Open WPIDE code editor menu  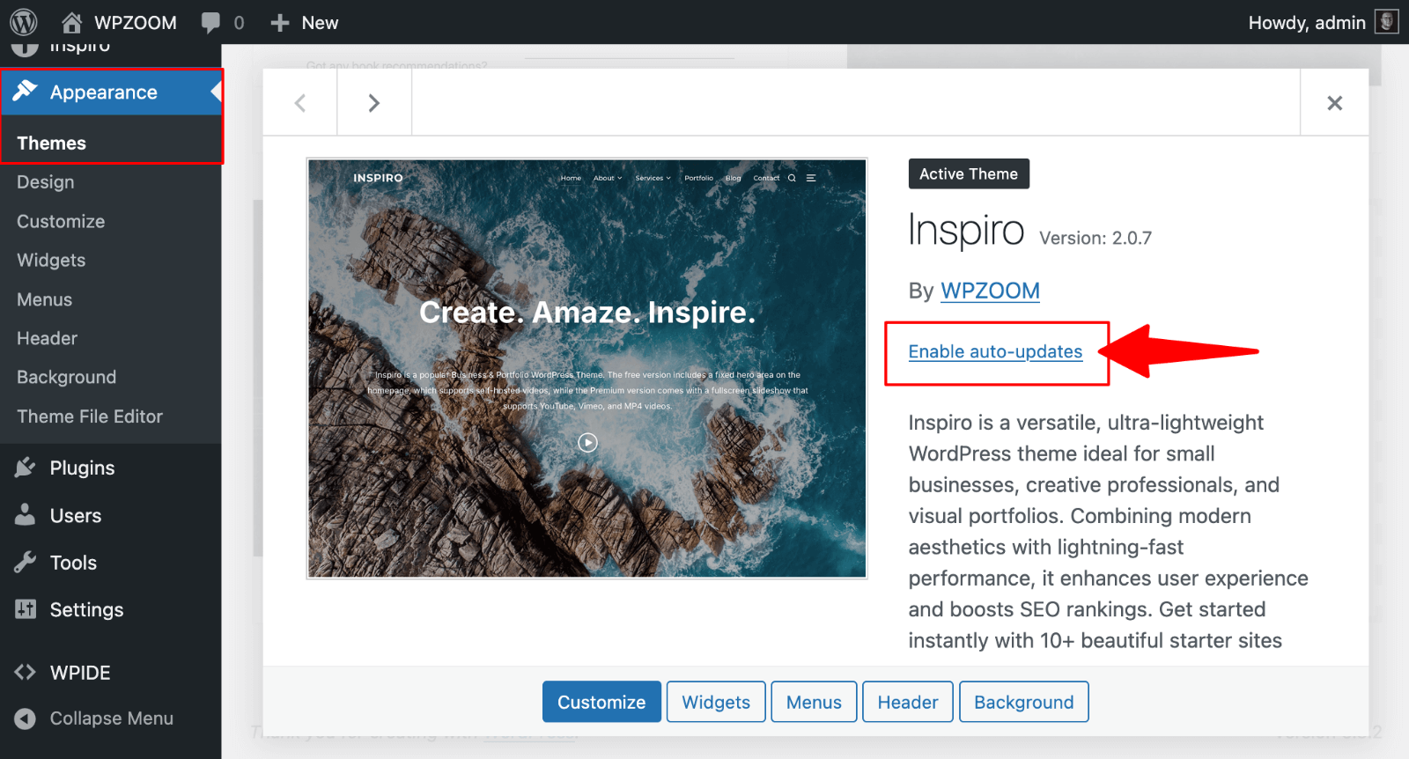(x=79, y=673)
